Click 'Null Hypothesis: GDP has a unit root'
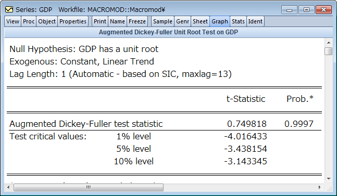The image size is (337, 196). click(x=84, y=49)
